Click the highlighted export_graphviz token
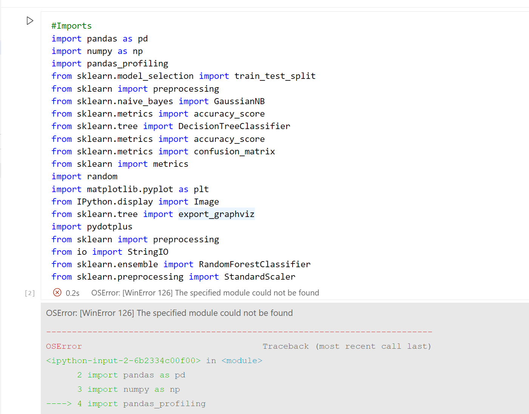Screen dimensions: 529x414 coord(216,214)
